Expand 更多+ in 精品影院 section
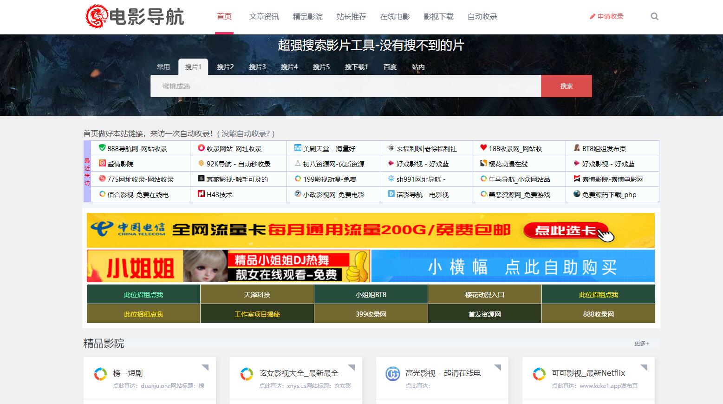This screenshot has height=404, width=723. [642, 344]
